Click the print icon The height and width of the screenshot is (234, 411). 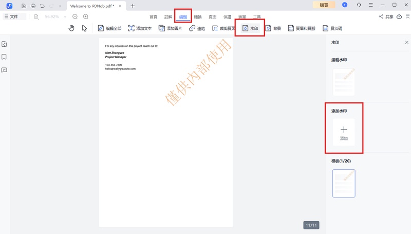pos(33,6)
